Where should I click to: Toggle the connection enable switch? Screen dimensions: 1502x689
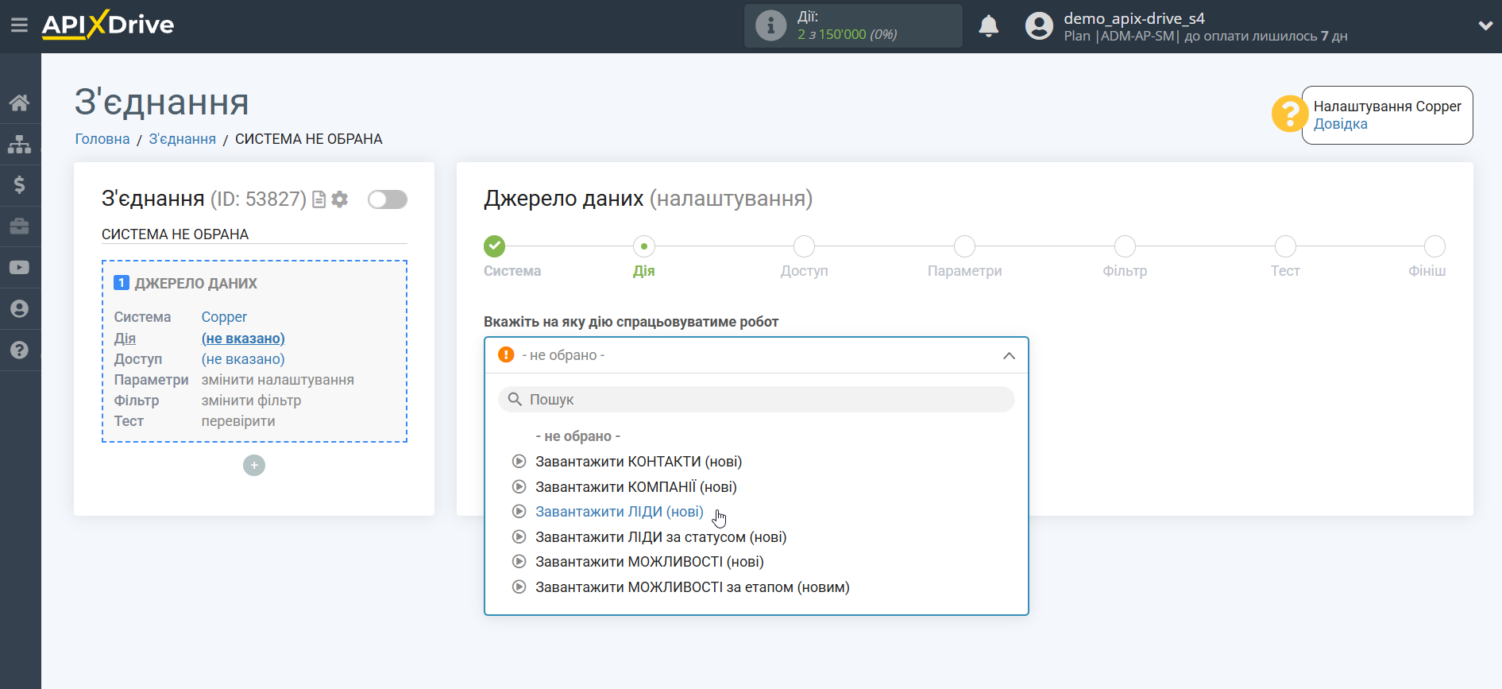click(x=388, y=199)
